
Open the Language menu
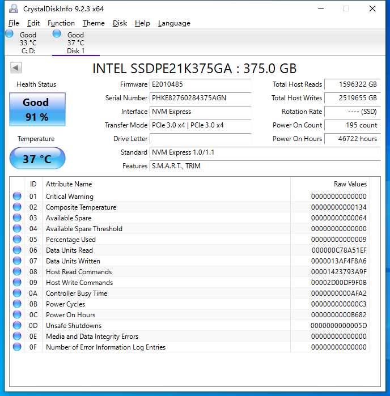click(x=174, y=23)
